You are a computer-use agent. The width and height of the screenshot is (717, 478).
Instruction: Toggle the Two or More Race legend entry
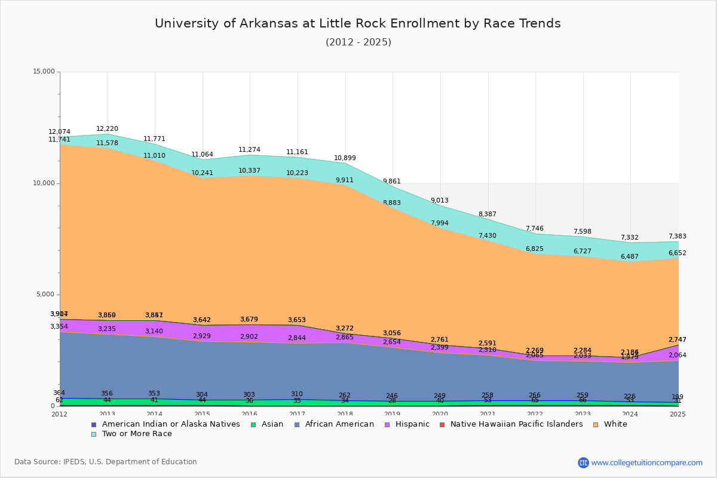(131, 434)
